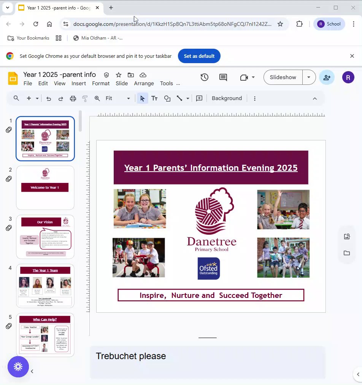Check the cloud save status icon

(143, 75)
